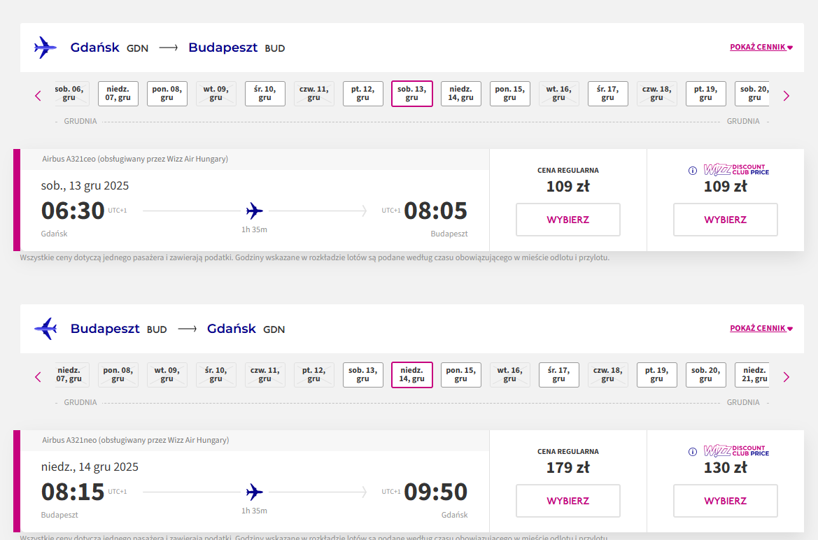Screen dimensions: 818x540
Task: Choose return date sob. 13, gru
Action: click(362, 375)
